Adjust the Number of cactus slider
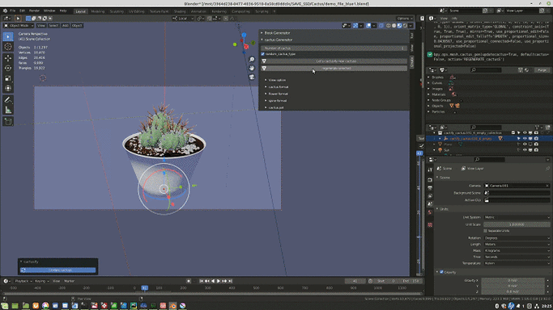 coord(334,48)
